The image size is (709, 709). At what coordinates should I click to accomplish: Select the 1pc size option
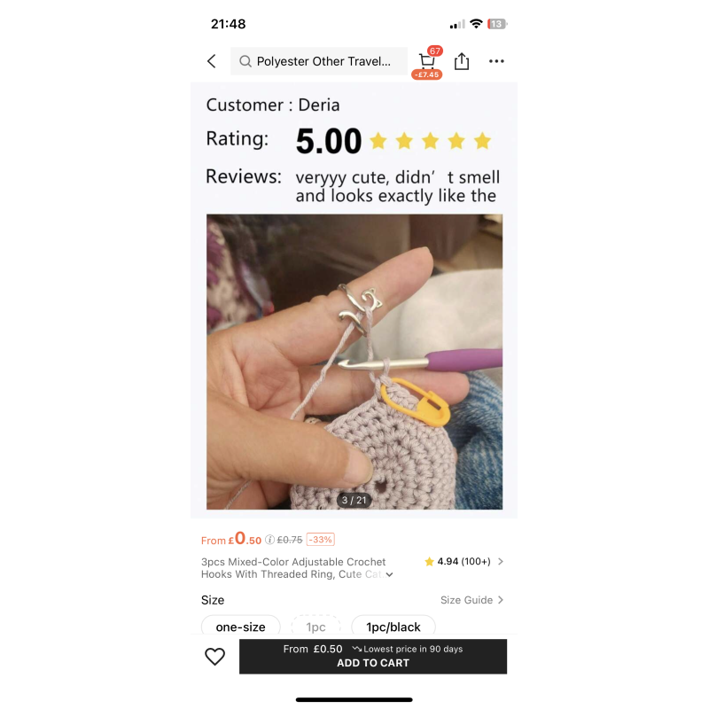tap(316, 627)
